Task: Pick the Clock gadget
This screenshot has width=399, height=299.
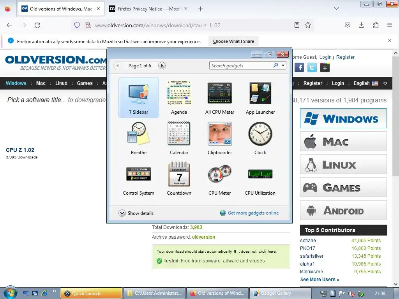Action: [260, 138]
